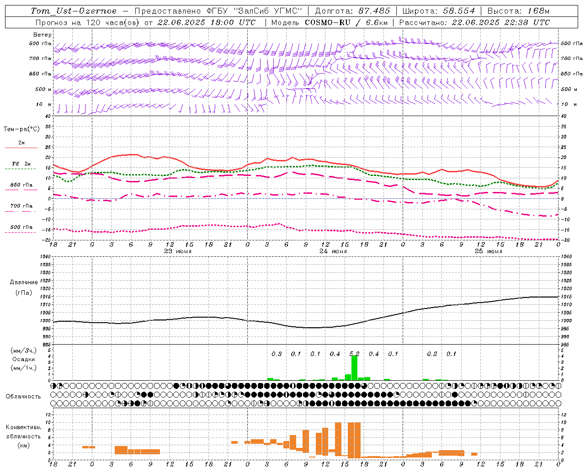Click the 5.2 precipitation total value
Image resolution: width=585 pixels, height=468 pixels.
pos(354,354)
